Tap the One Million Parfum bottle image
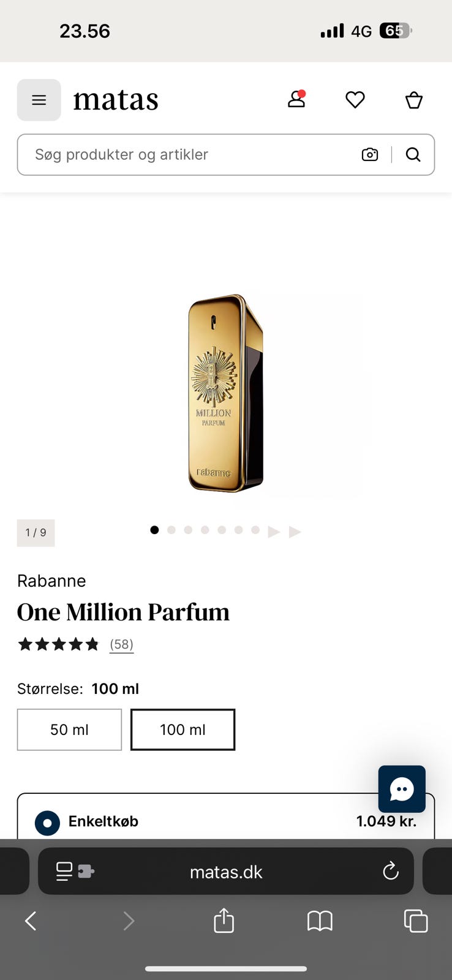This screenshot has height=980, width=452. (x=225, y=393)
